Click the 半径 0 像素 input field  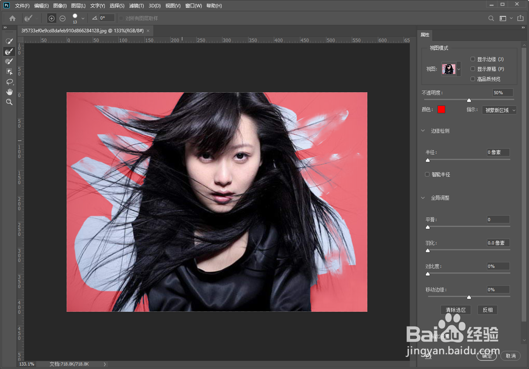(498, 152)
